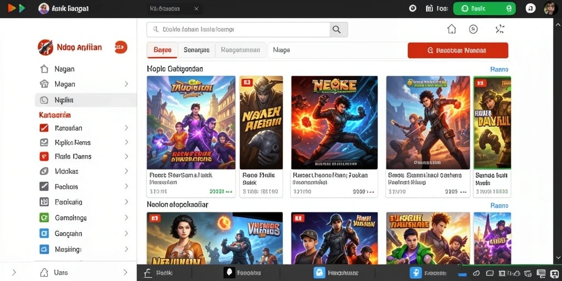This screenshot has width=562, height=281.
Task: Open Ranna link for Neolon stepolaadiar section
Action: pos(499,206)
